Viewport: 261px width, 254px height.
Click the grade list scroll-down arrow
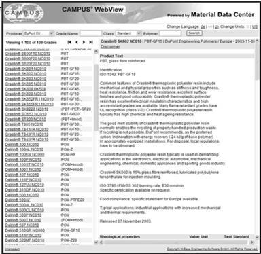point(96,242)
